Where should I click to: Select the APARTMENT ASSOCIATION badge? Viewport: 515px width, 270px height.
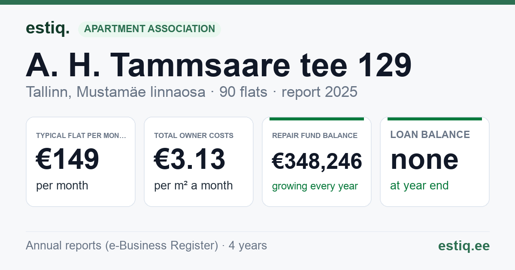coord(149,29)
